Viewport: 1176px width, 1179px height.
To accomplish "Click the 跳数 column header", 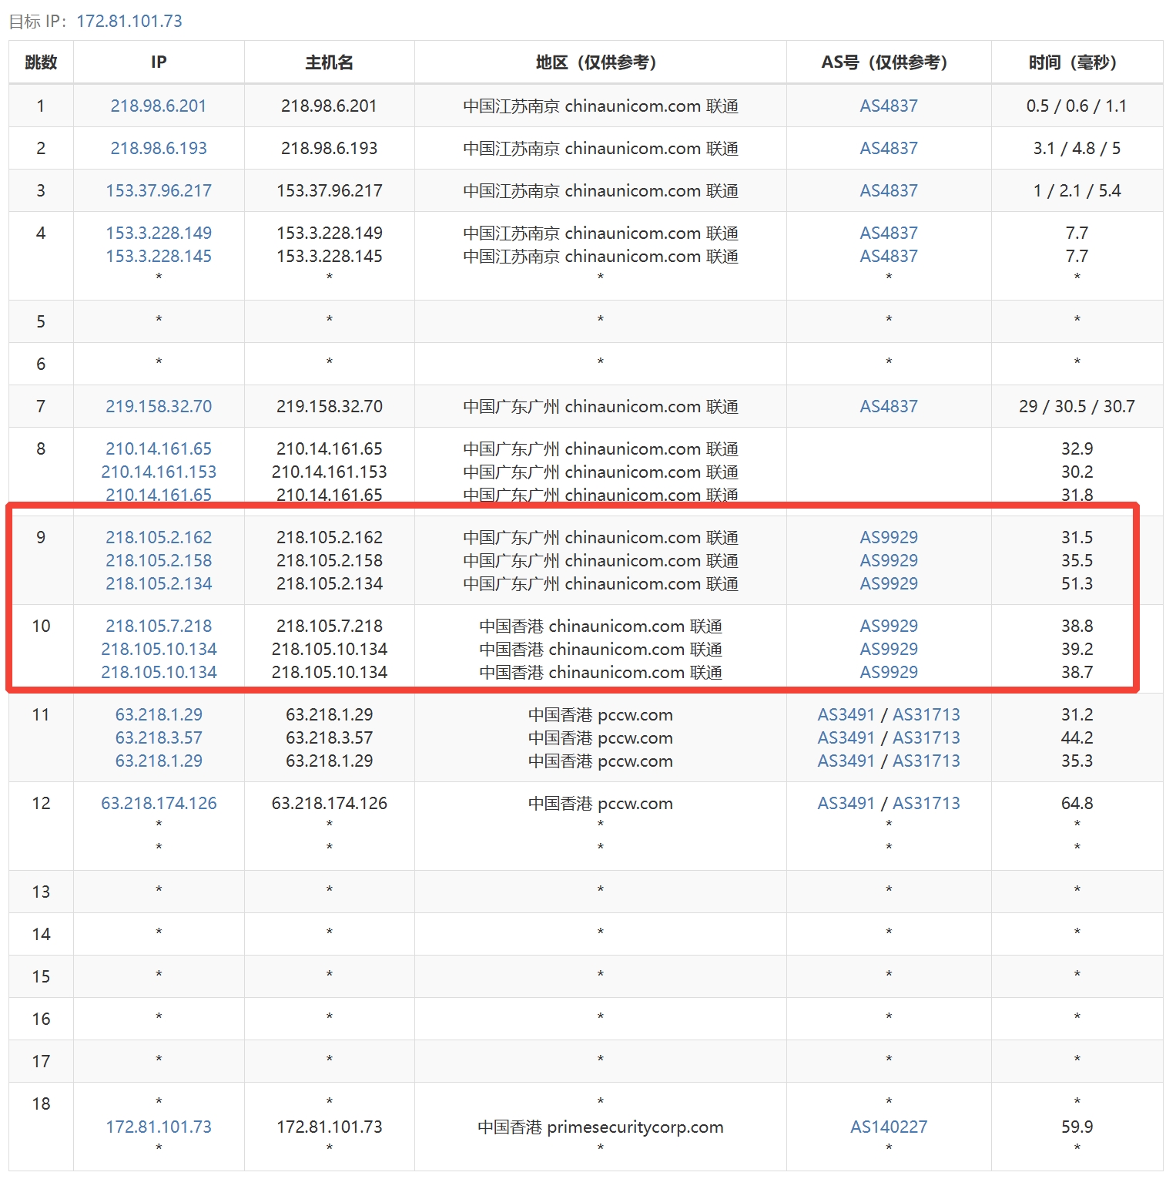I will tap(41, 62).
